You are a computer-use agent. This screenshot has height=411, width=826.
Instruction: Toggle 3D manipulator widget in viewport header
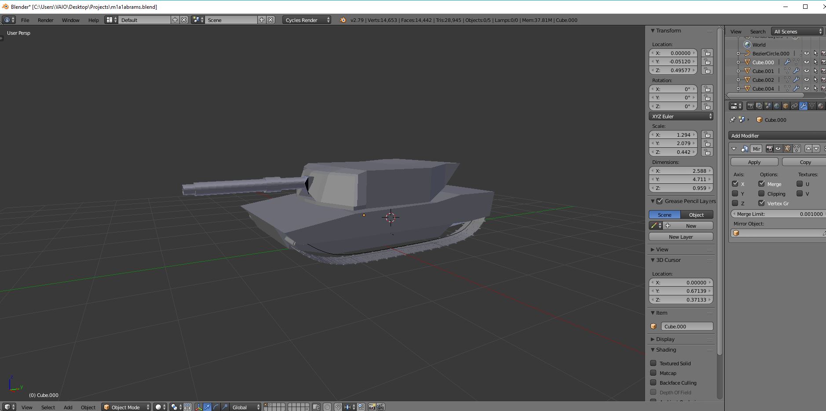point(198,407)
